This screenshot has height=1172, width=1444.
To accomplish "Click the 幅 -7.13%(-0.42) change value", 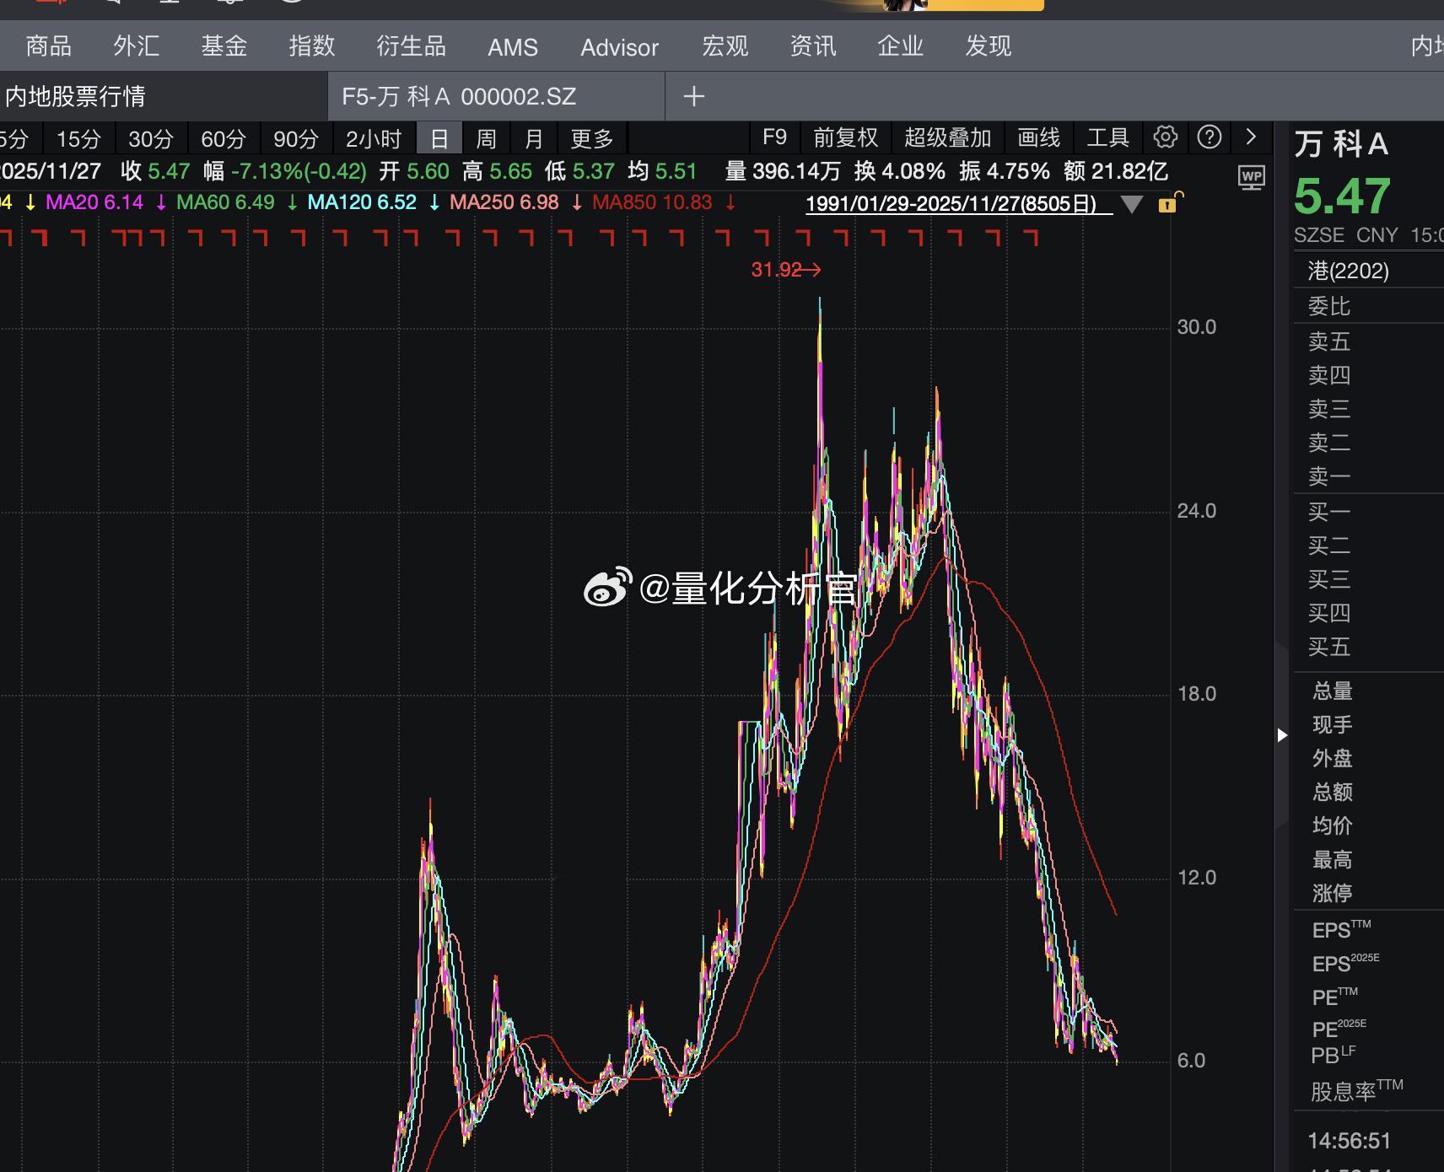I will pyautogui.click(x=285, y=171).
